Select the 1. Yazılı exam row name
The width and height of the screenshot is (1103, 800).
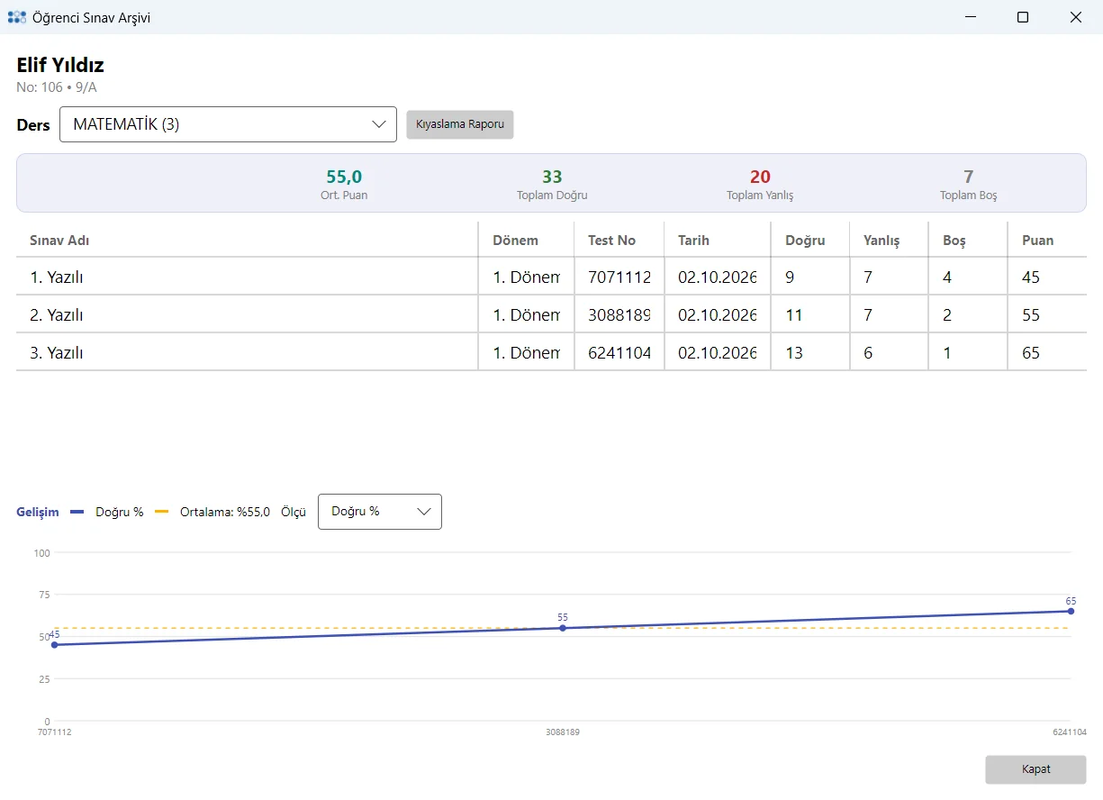point(57,277)
